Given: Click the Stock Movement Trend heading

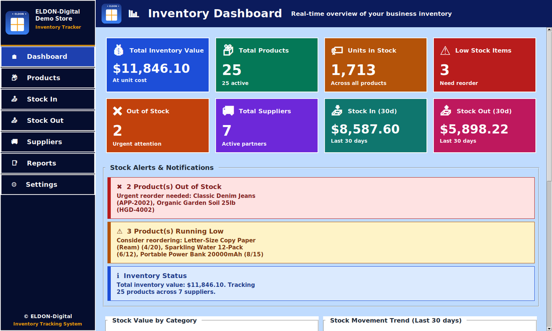Looking at the screenshot, I should pos(396,320).
